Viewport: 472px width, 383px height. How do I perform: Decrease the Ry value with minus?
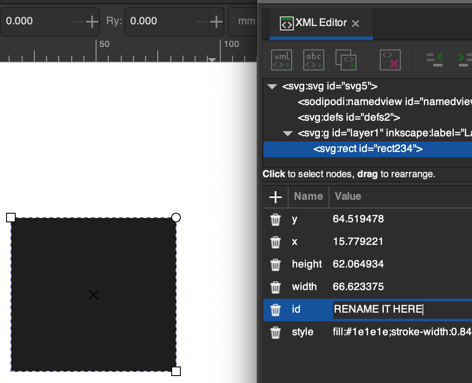(202, 22)
